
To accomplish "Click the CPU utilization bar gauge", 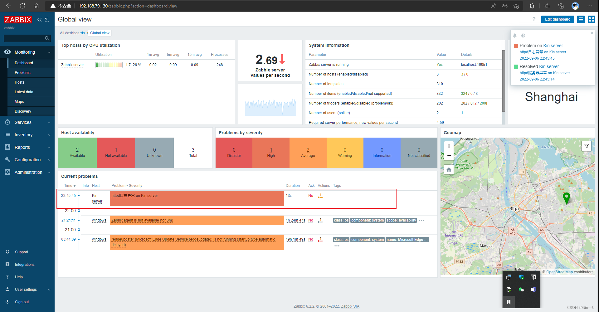I will click(109, 65).
